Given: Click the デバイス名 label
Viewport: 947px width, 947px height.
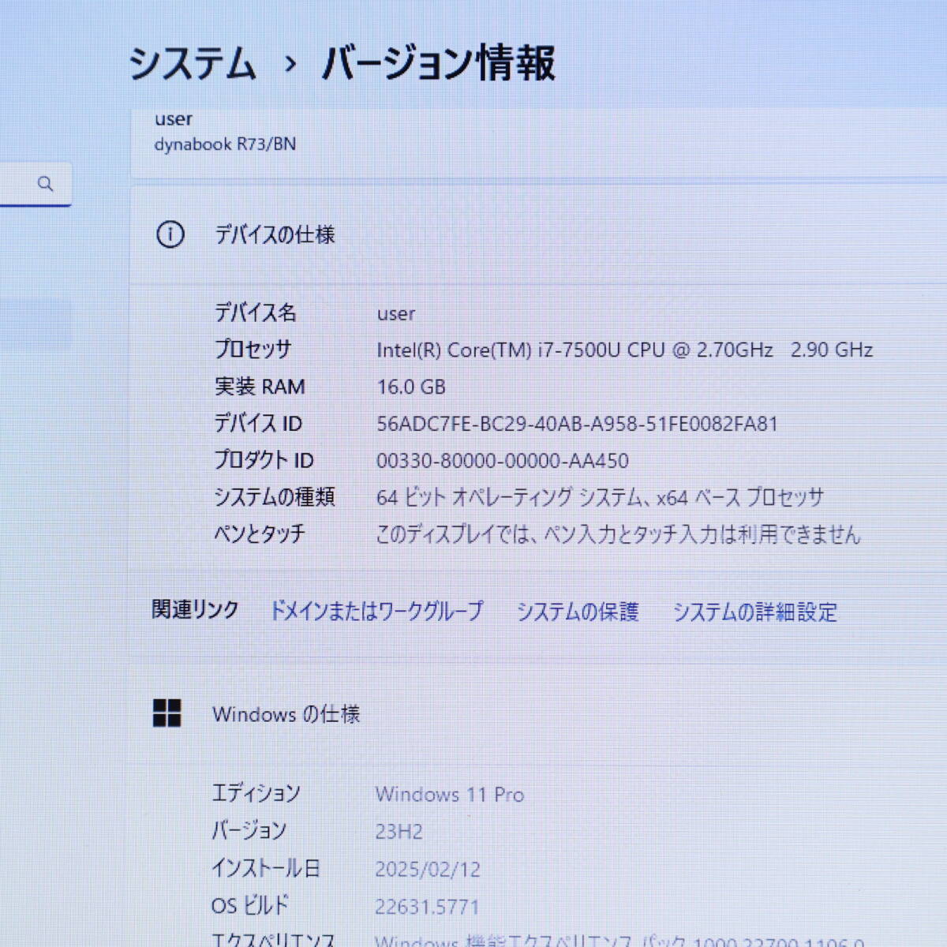Looking at the screenshot, I should [x=256, y=313].
